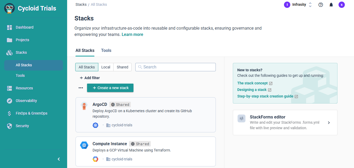The image size is (354, 168).
Task: Collapse the sidebar with the chevron
Action: click(59, 159)
